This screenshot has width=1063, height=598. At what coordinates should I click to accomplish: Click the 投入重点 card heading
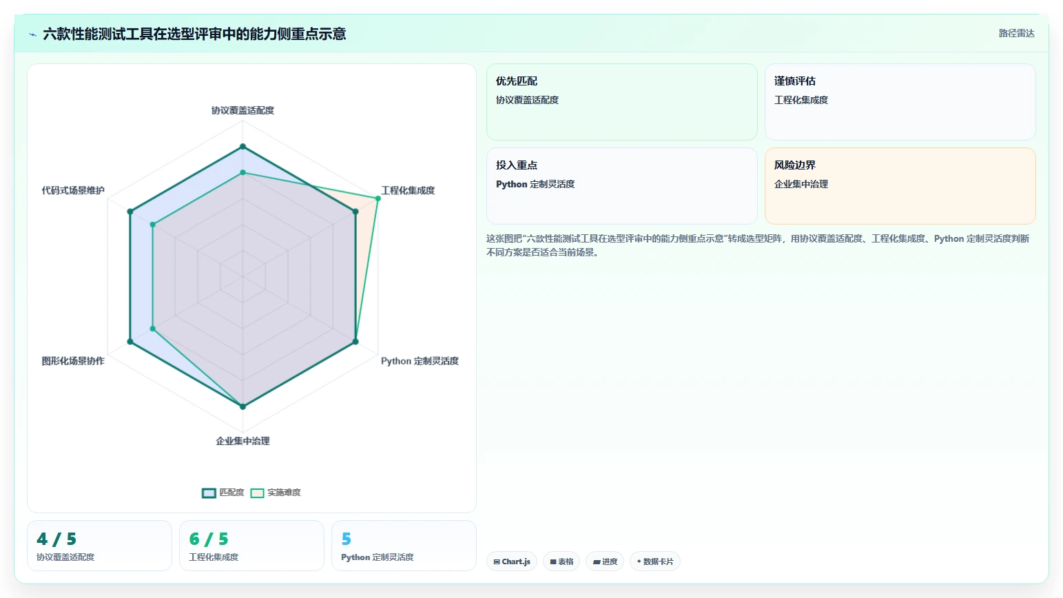(517, 165)
